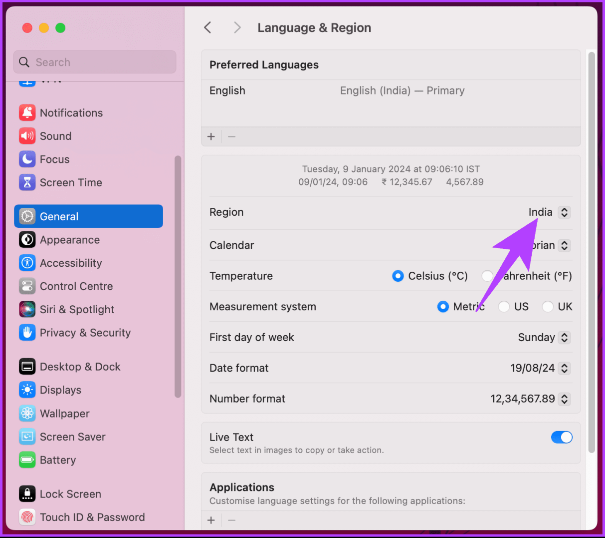Click the main pane vertical scrollbar
Screen dimensions: 605x538
[x=592, y=252]
